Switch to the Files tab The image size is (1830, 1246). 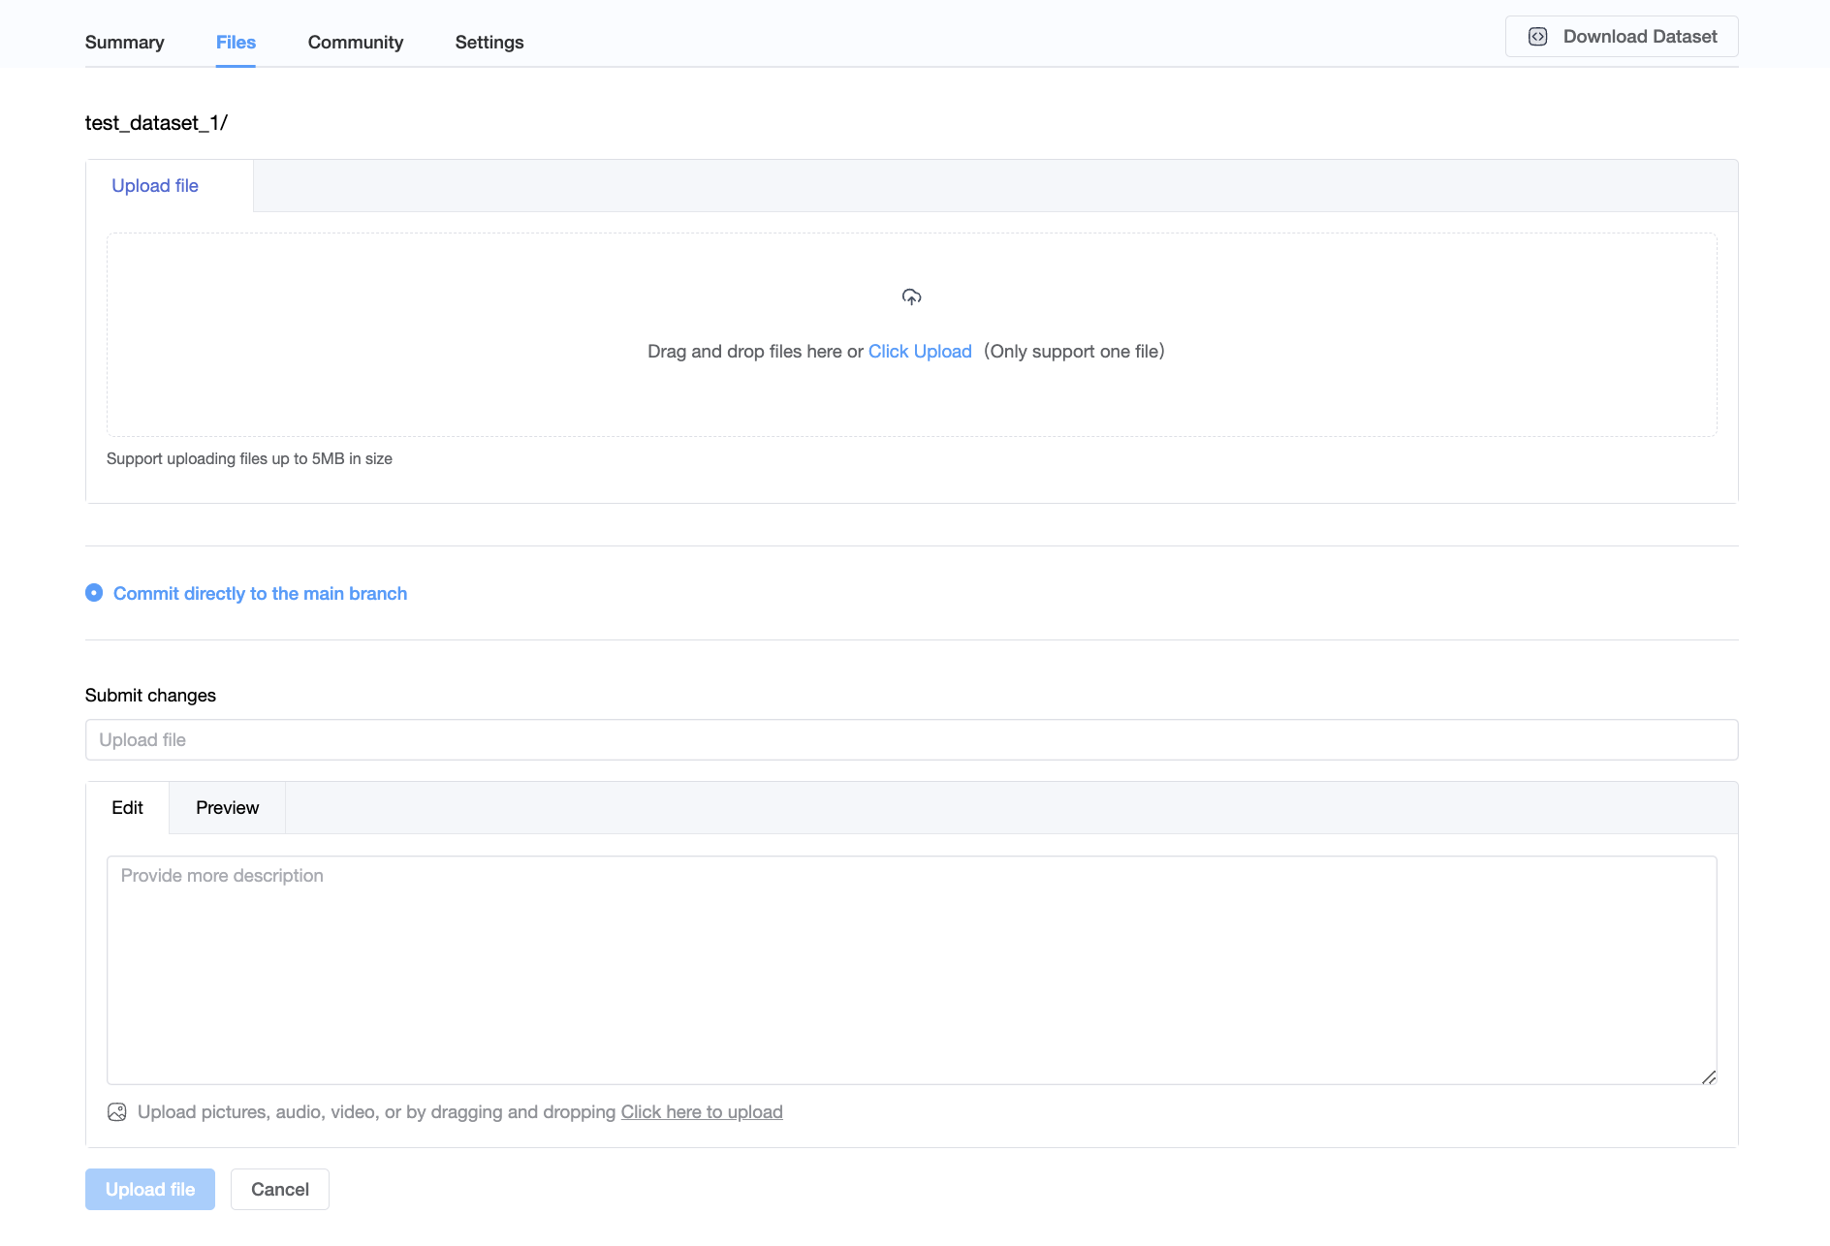[x=236, y=43]
